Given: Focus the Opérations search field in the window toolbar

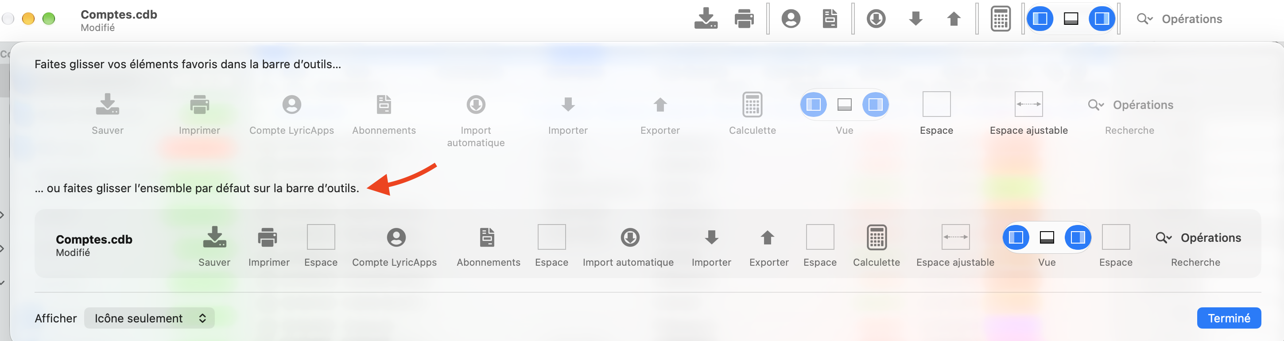Looking at the screenshot, I should click(1192, 19).
